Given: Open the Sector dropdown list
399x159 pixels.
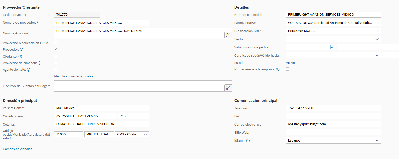Looking at the screenshot, I should click(377, 39).
